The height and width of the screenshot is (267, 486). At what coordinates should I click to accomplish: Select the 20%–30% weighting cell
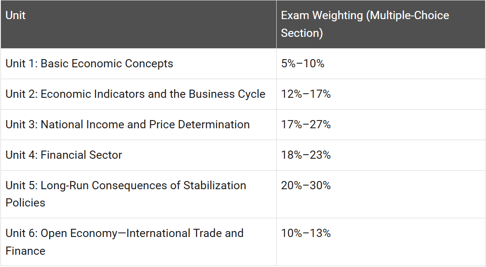point(380,194)
